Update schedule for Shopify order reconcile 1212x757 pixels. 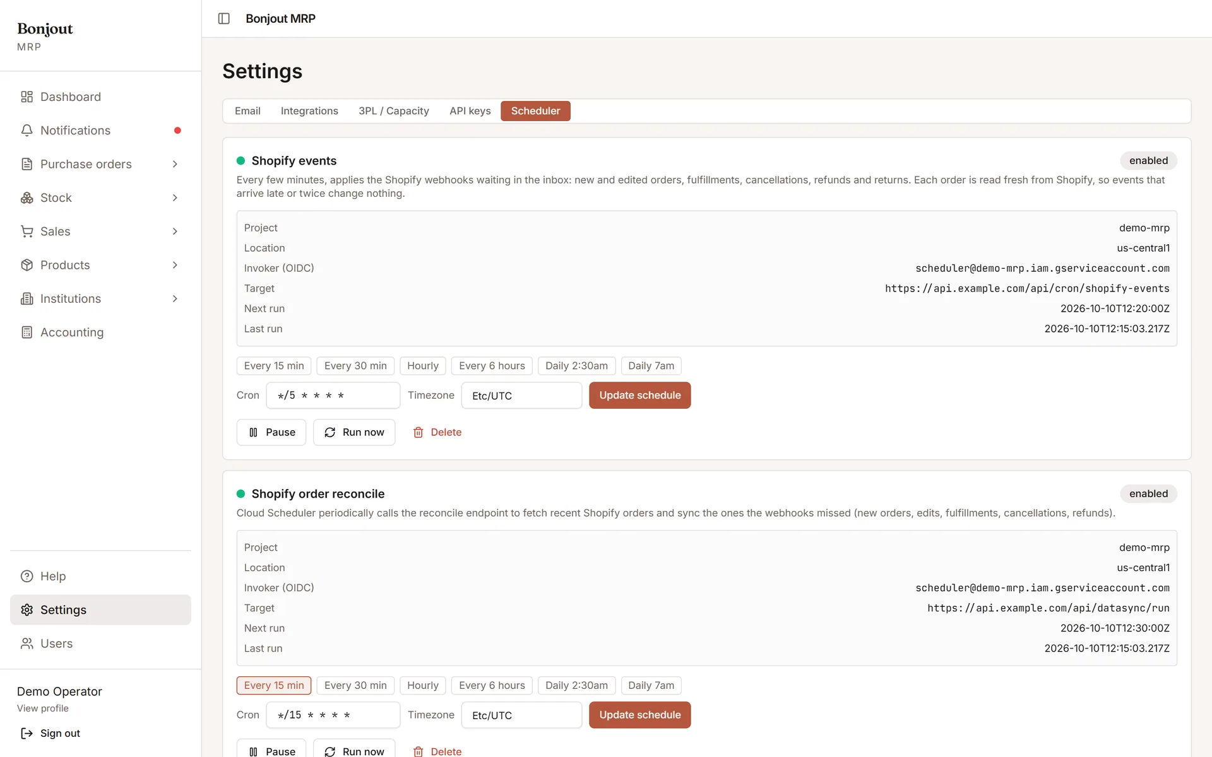tap(640, 715)
